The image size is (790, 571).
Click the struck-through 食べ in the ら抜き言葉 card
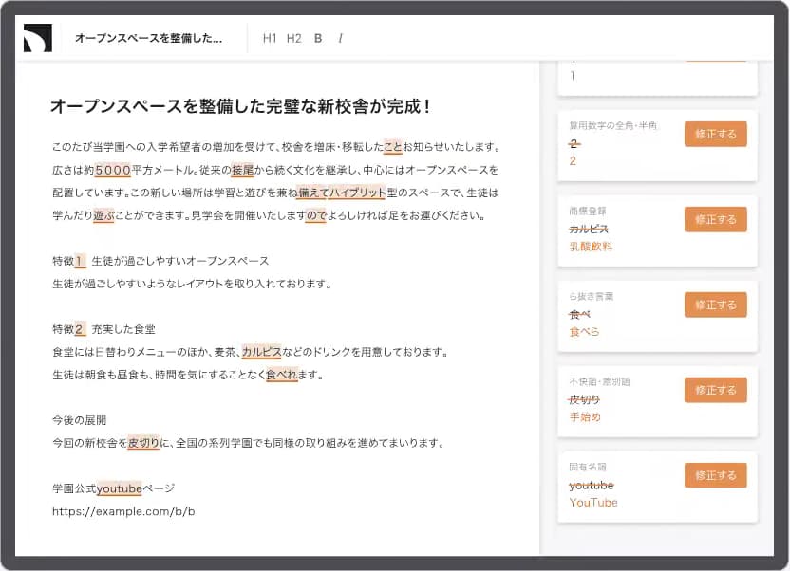click(579, 315)
